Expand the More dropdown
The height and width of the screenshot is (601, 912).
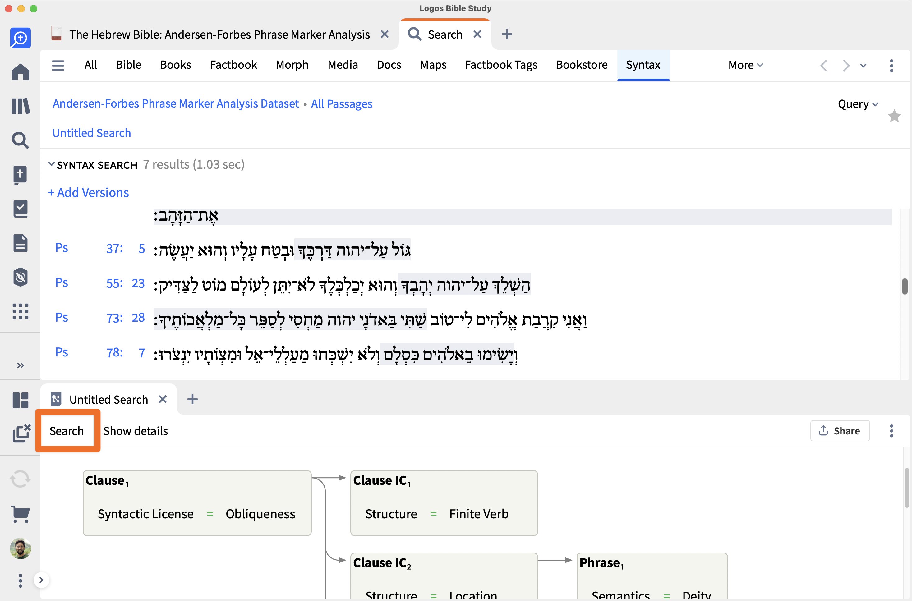[746, 65]
